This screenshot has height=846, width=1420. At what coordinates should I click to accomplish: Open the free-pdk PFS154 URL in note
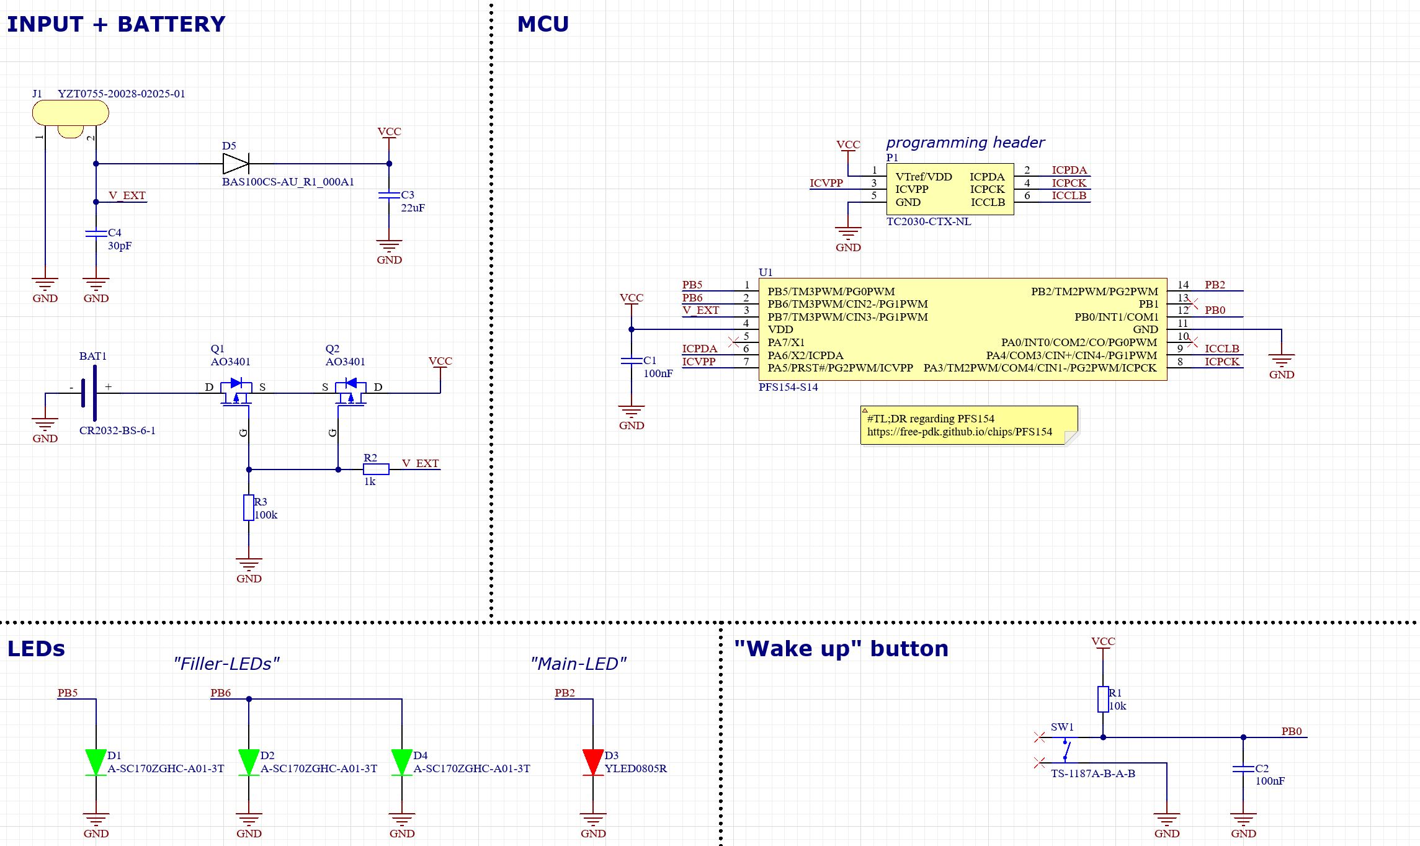pos(959,432)
